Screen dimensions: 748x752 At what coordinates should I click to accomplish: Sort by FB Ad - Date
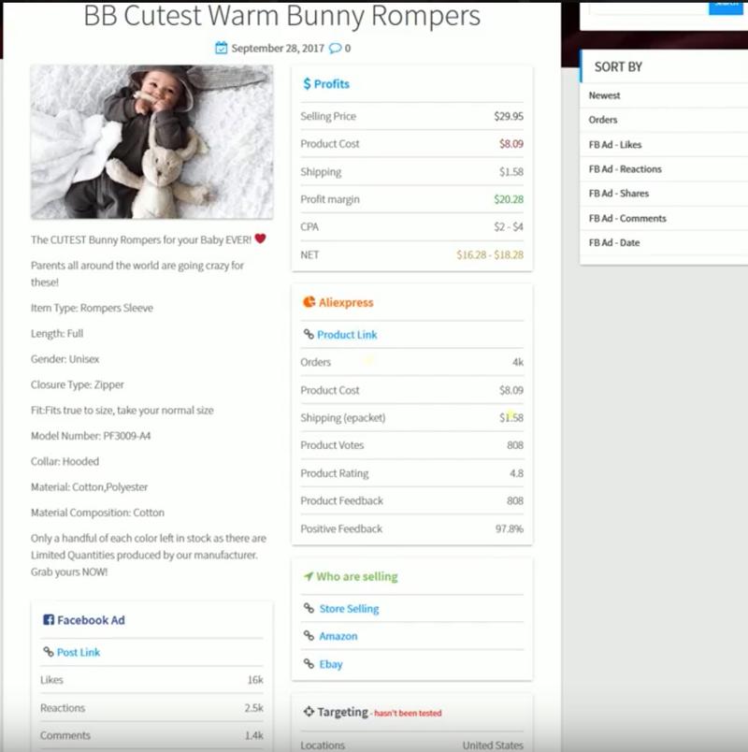click(614, 243)
